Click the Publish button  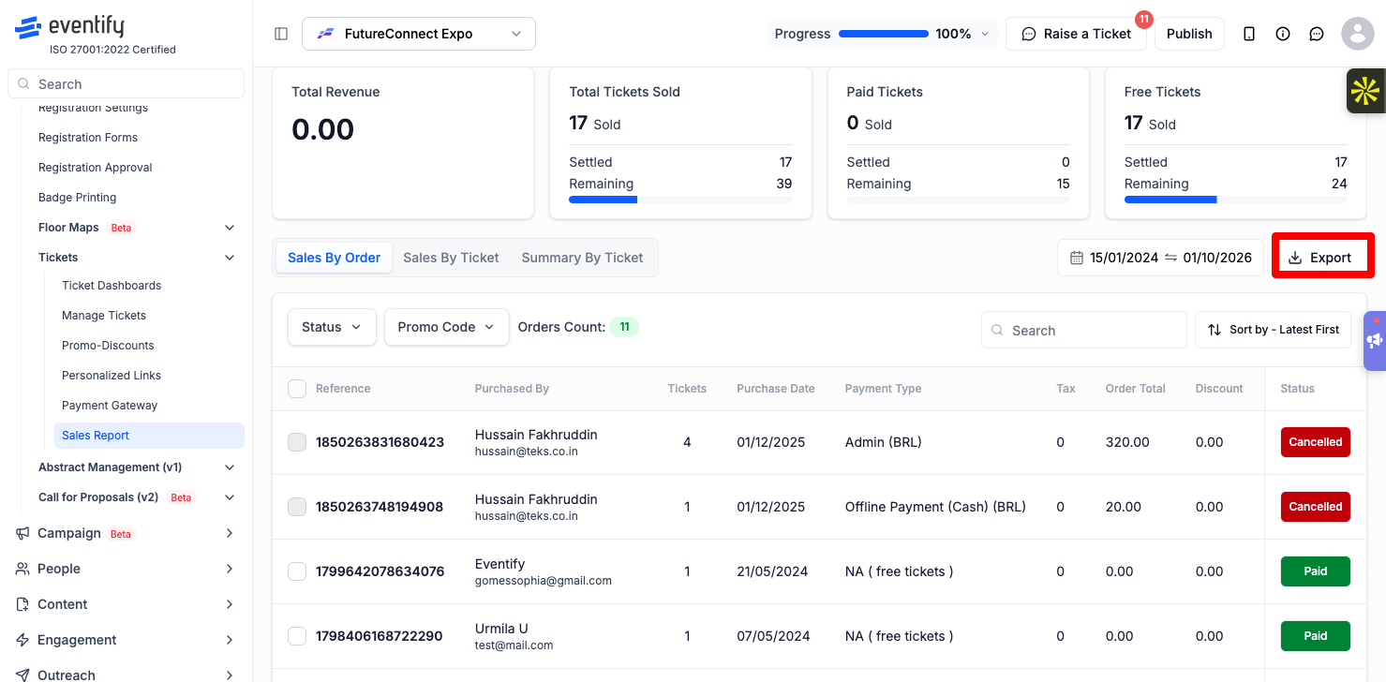[1189, 34]
